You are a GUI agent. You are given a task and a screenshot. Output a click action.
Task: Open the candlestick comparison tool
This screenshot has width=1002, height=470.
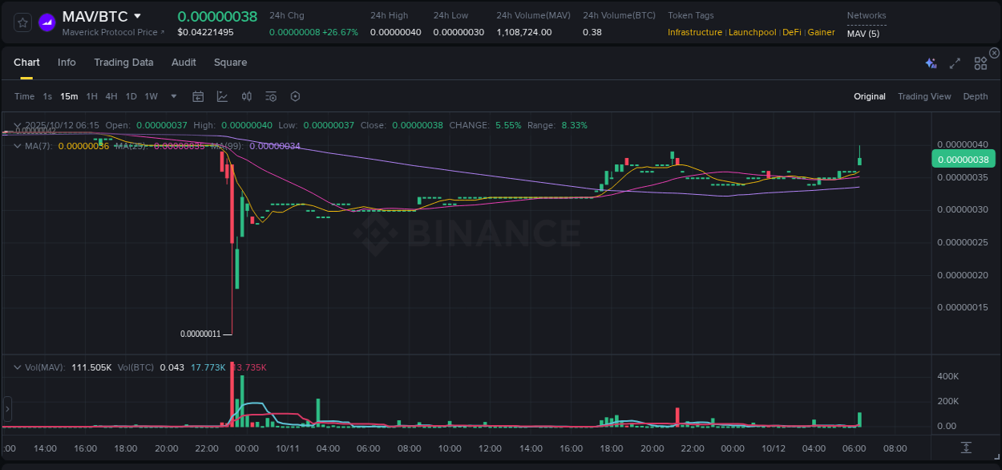pos(246,96)
